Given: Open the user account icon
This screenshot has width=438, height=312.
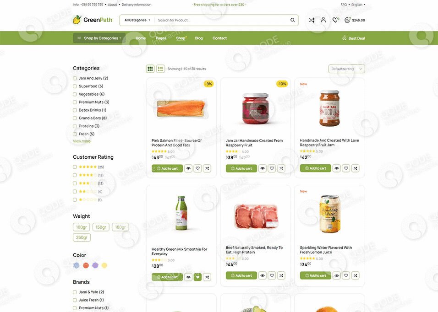Looking at the screenshot, I should point(323,20).
